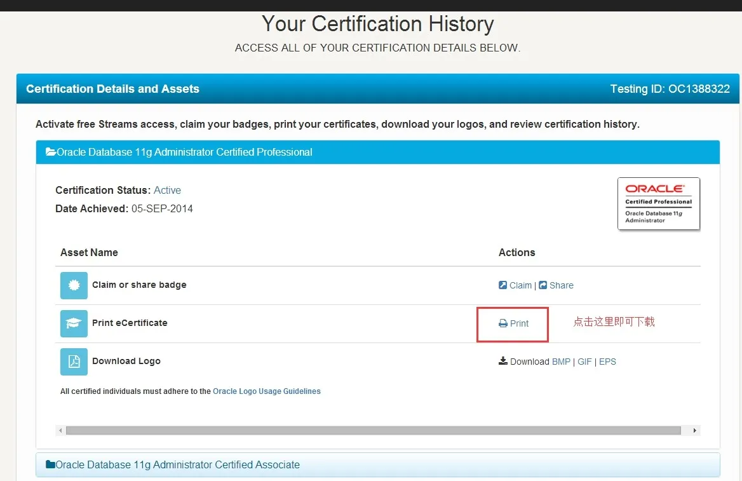Click the horizontal scrollbar's right arrow
The width and height of the screenshot is (742, 481).
coord(695,430)
